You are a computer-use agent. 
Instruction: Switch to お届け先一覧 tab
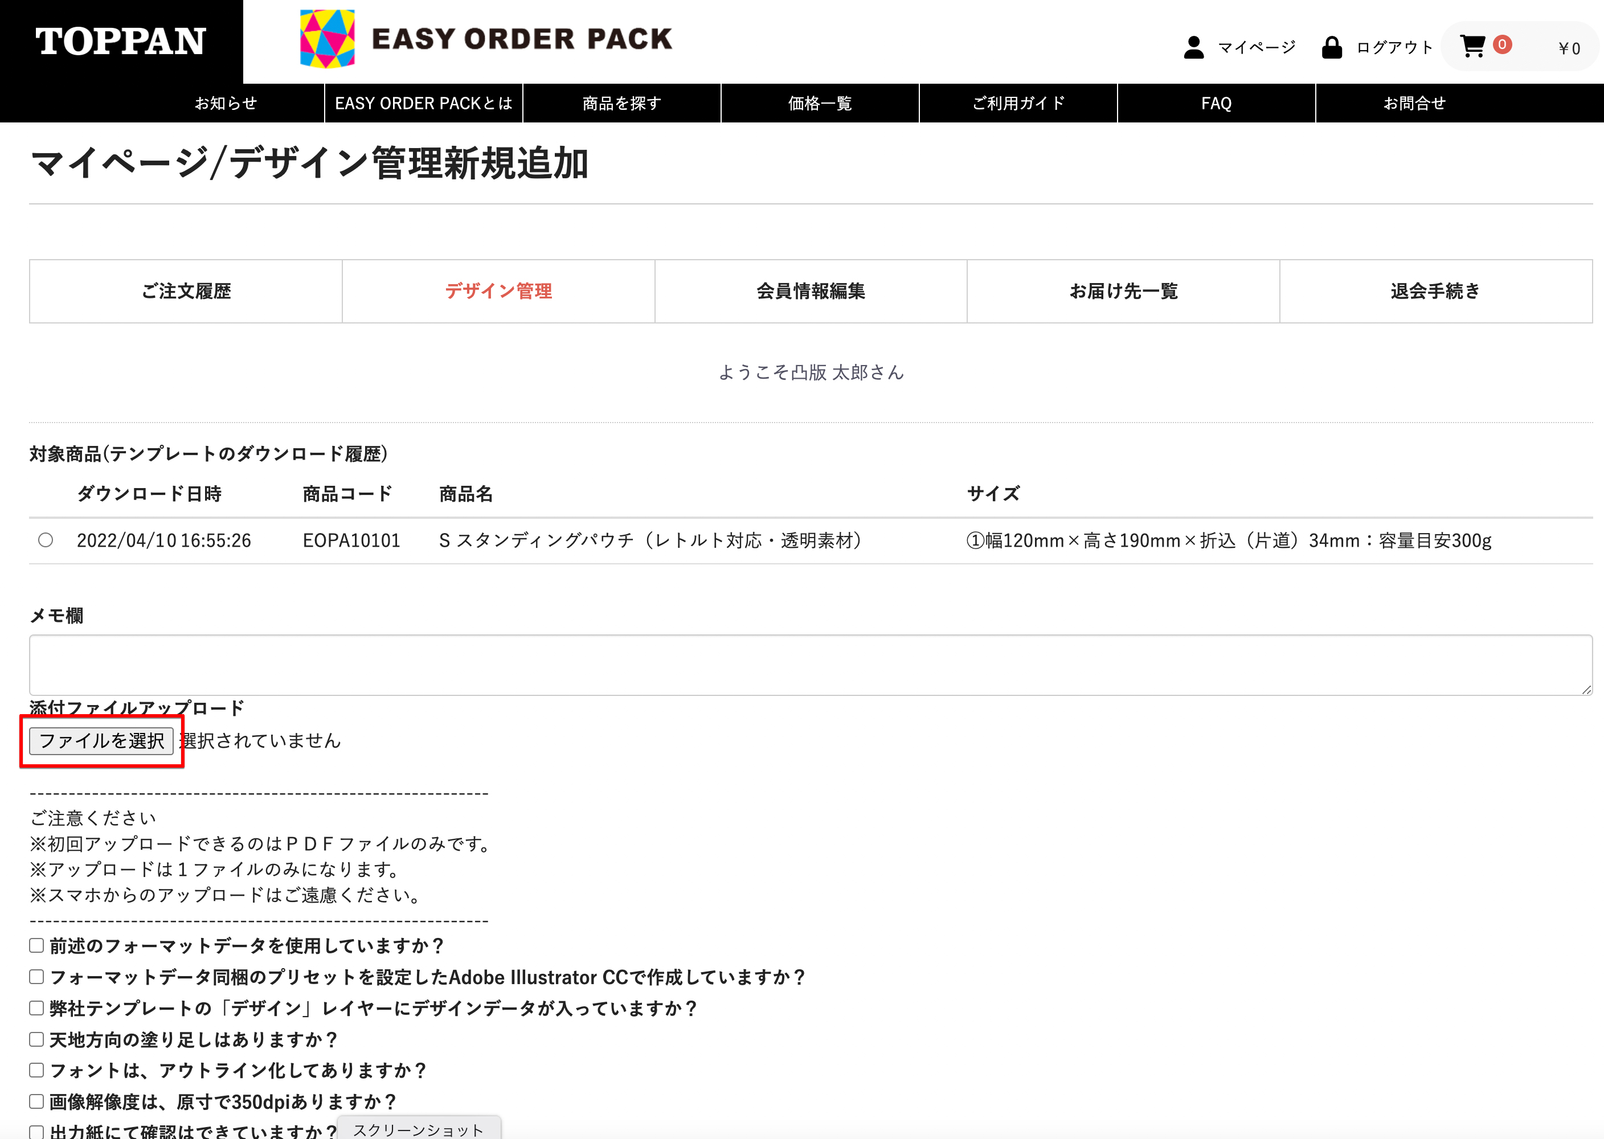tap(1124, 291)
